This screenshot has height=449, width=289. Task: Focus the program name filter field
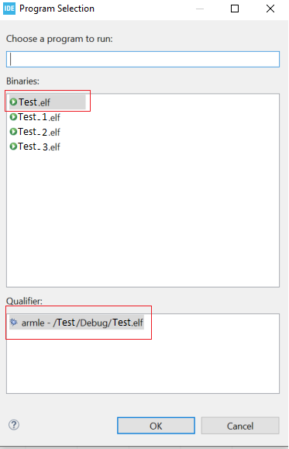click(x=143, y=59)
